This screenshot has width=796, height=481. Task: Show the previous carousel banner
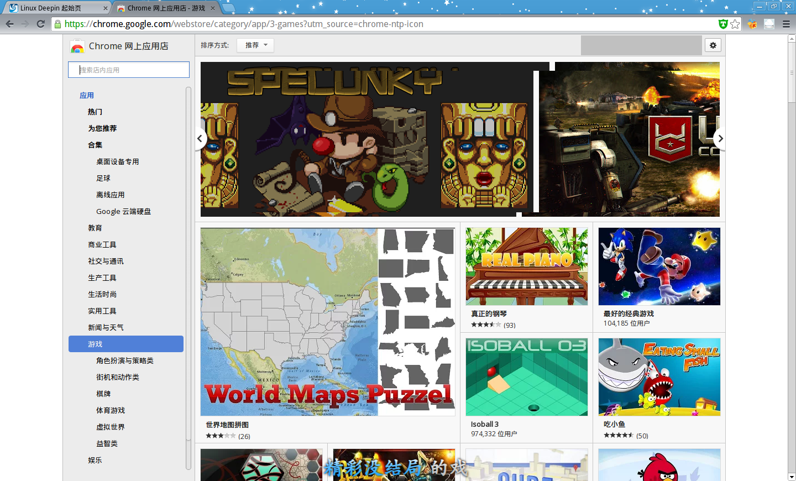click(x=200, y=139)
